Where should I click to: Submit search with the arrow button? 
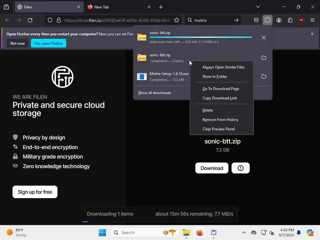(236, 20)
